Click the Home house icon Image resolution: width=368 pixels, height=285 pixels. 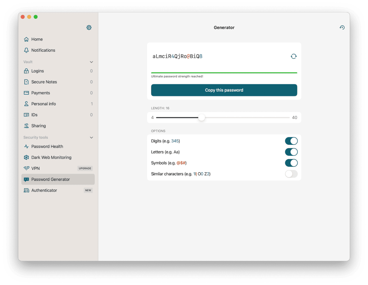tap(26, 39)
